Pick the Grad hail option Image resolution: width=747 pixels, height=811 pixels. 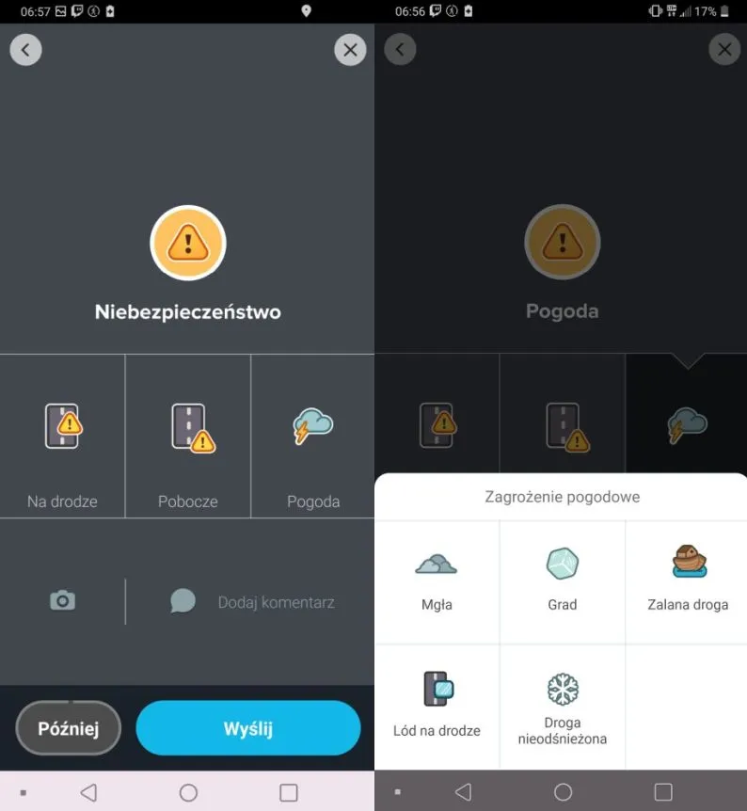point(563,581)
